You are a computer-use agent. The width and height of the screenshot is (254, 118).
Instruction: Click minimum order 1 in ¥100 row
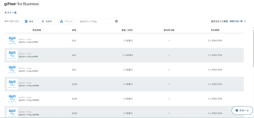(169, 84)
